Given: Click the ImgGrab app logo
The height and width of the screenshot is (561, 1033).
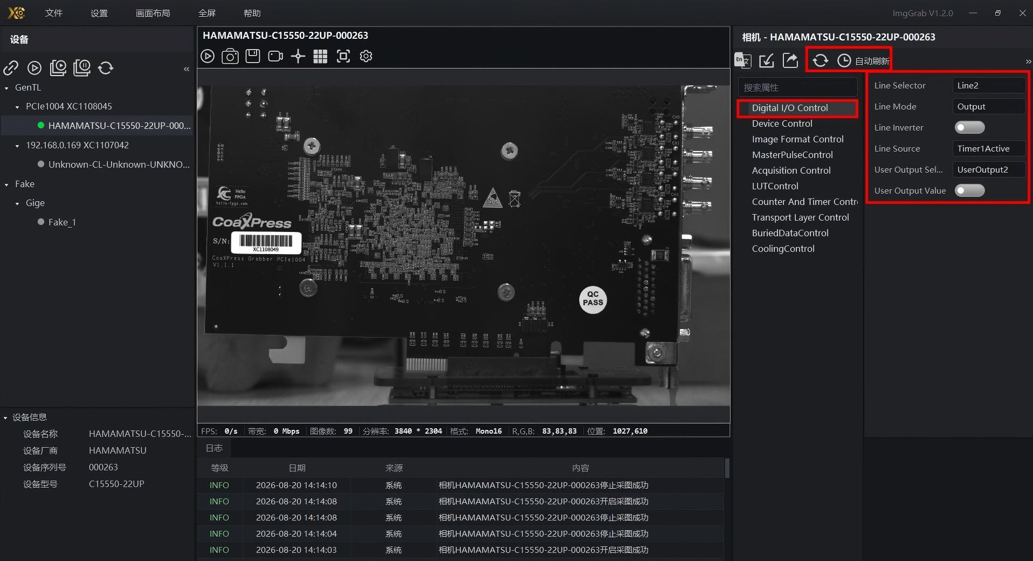Looking at the screenshot, I should tap(17, 13).
